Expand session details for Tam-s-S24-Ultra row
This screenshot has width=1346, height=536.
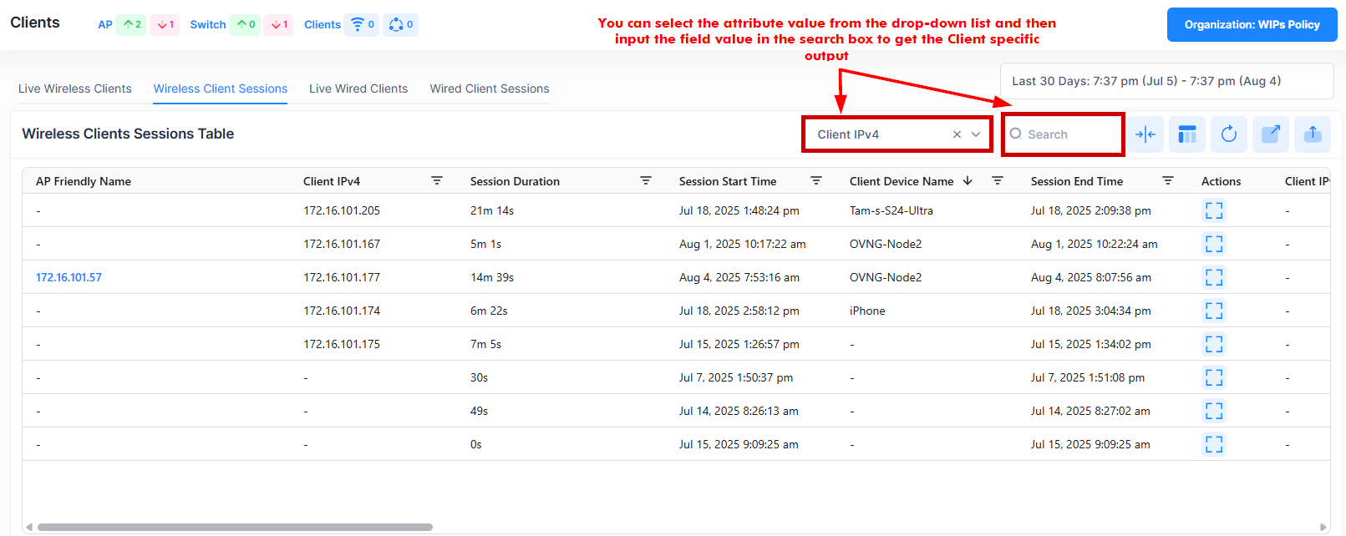coord(1213,210)
